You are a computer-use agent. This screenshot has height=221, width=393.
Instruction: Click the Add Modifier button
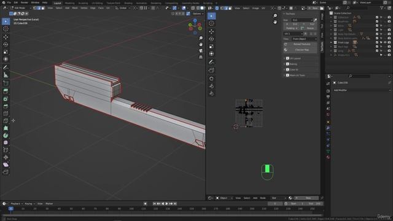coord(362,90)
